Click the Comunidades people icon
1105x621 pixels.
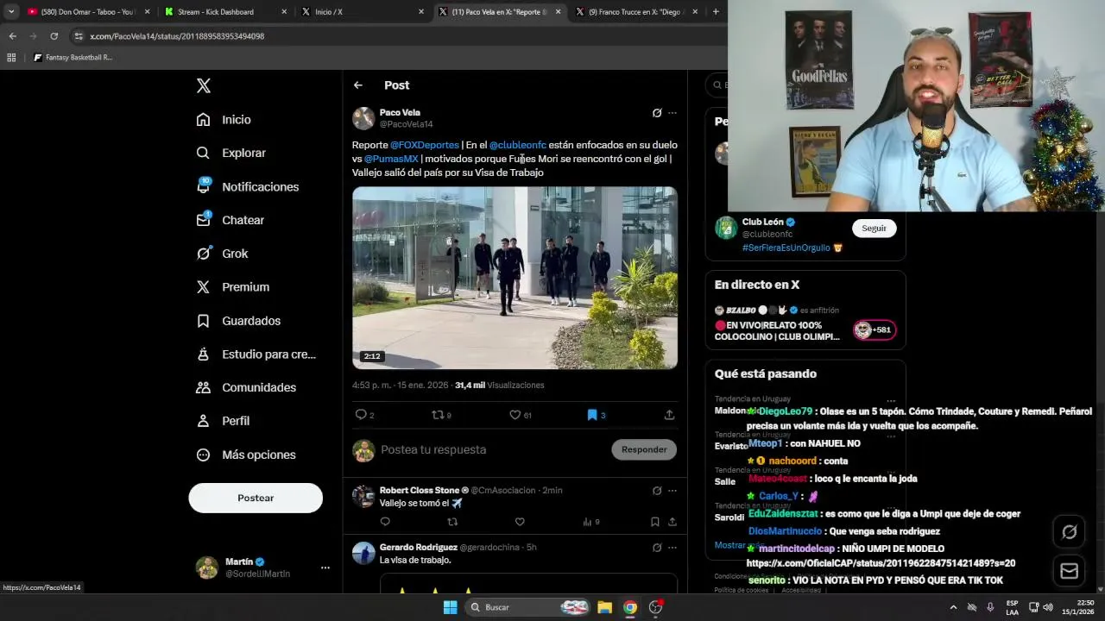coord(203,387)
